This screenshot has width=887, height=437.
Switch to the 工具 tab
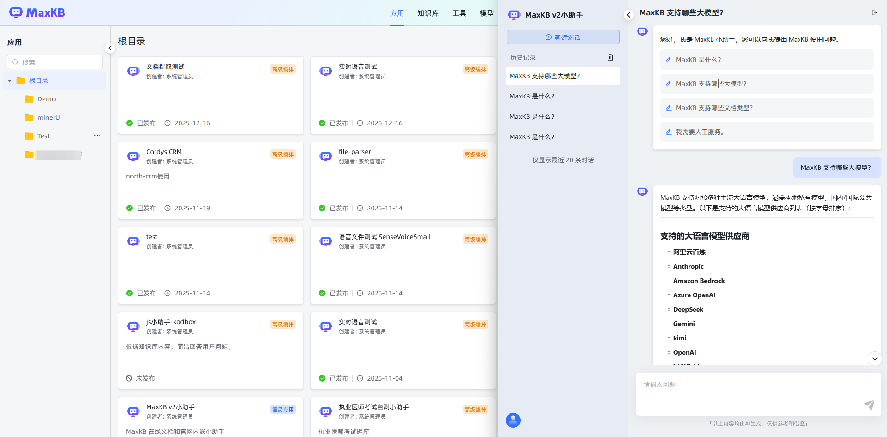tap(459, 13)
